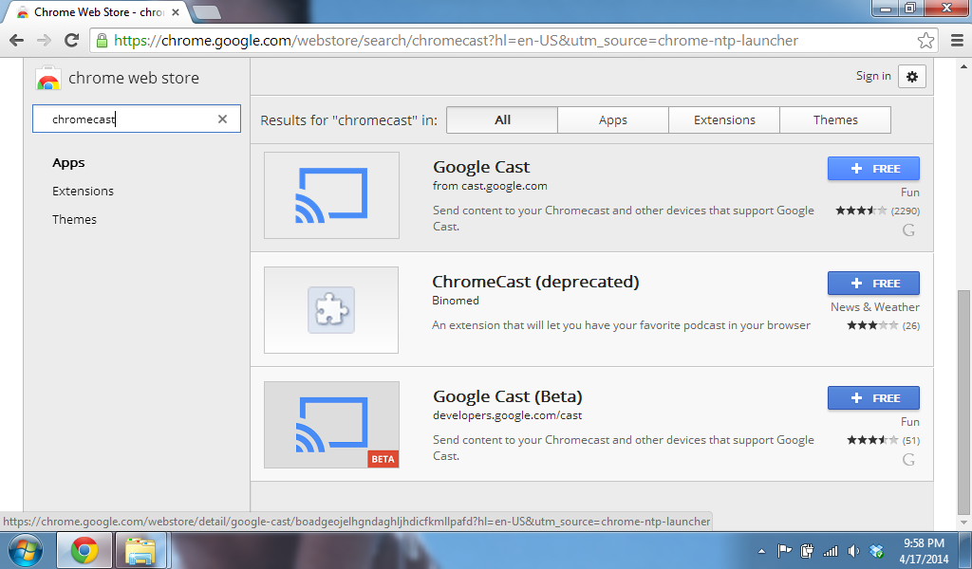Click the 'from cast.google.com' text
The height and width of the screenshot is (569, 972).
click(x=490, y=186)
